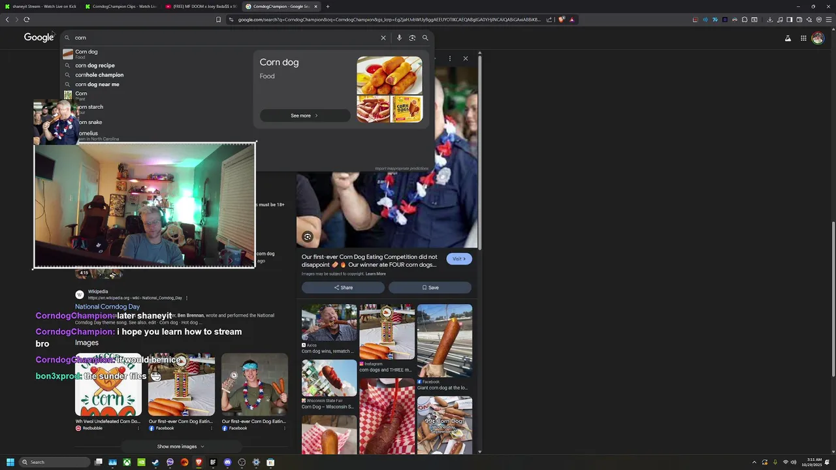The width and height of the screenshot is (836, 470).
Task: Open OBS Studio from the taskbar
Action: [242, 462]
